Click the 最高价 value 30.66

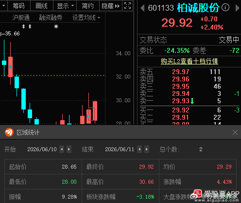[146, 182]
